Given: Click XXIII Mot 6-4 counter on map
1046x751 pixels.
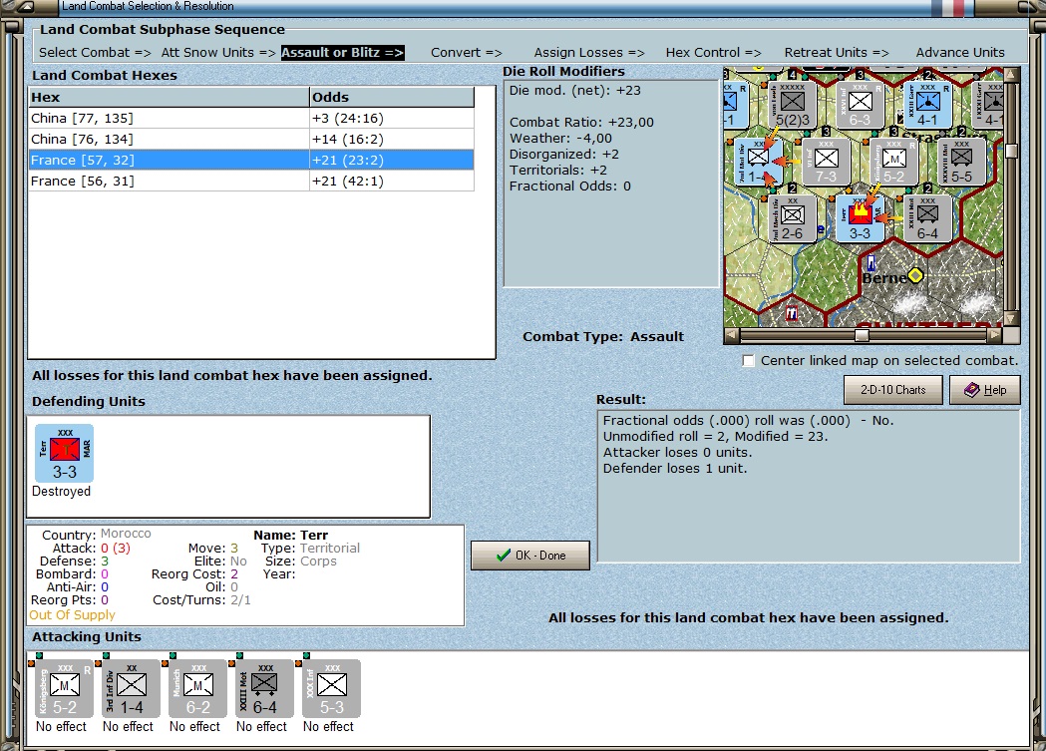Looking at the screenshot, I should coord(927,218).
